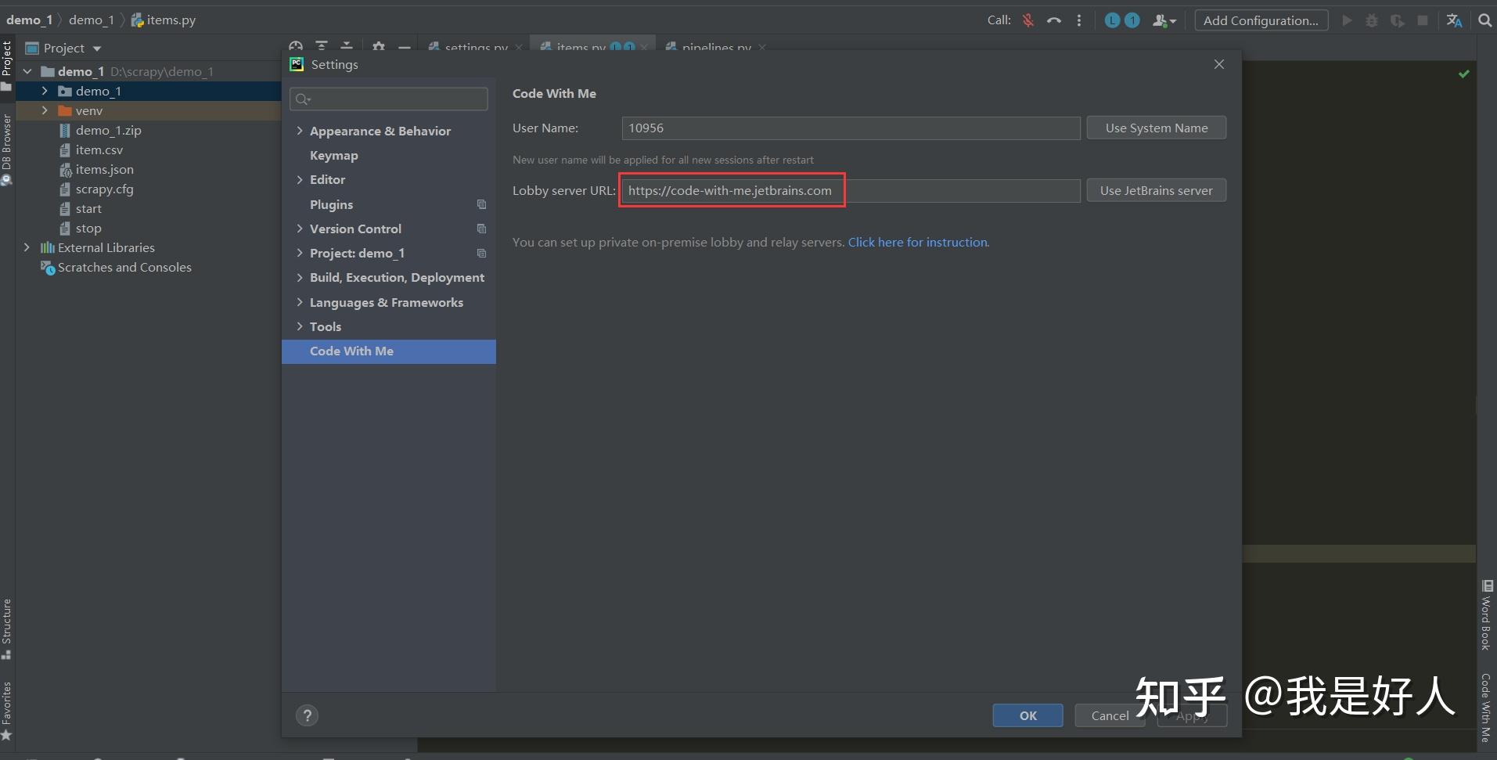Image resolution: width=1497 pixels, height=760 pixels.
Task: Click the Debug bug icon
Action: (x=1372, y=20)
